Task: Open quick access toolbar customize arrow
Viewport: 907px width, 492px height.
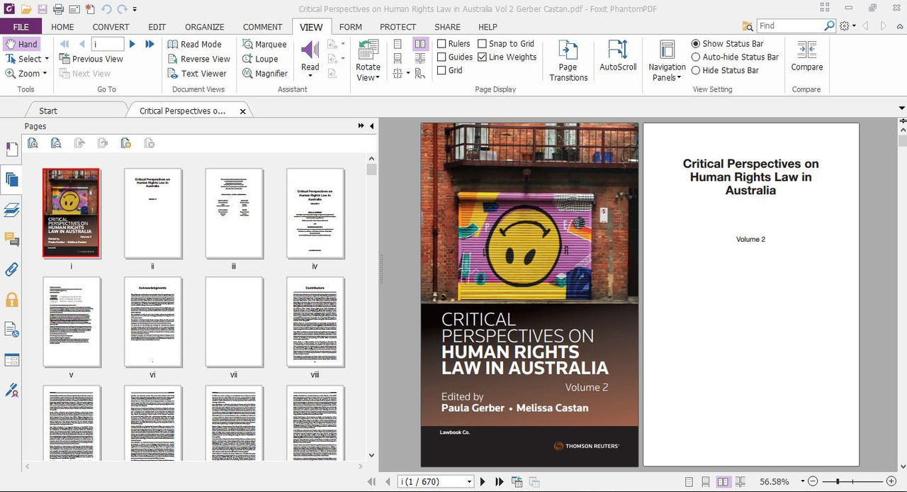Action: pos(135,9)
